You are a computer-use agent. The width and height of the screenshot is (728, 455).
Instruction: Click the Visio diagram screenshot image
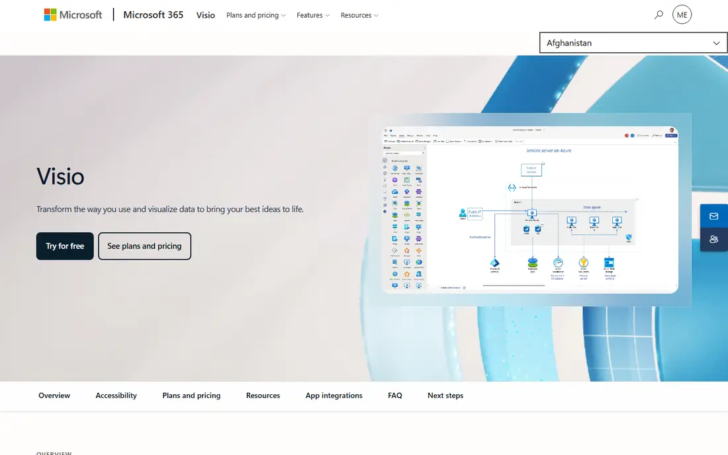(529, 210)
